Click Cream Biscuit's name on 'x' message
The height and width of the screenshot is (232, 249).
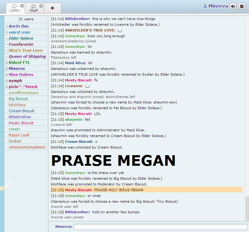point(79,142)
